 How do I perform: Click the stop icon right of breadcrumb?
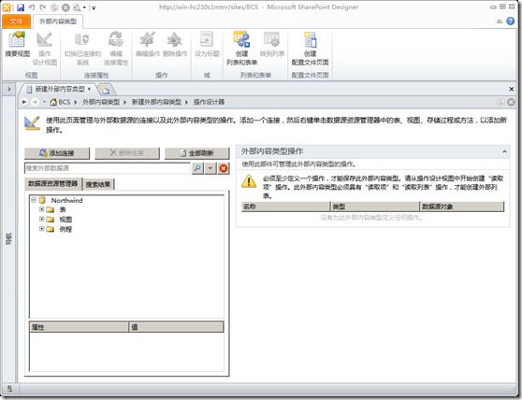(511, 102)
